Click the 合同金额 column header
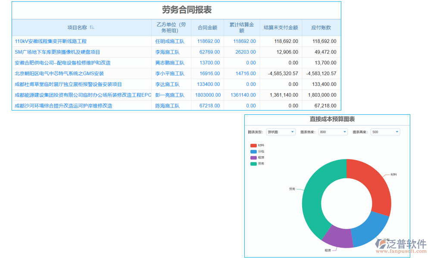The height and width of the screenshot is (258, 431). [207, 27]
